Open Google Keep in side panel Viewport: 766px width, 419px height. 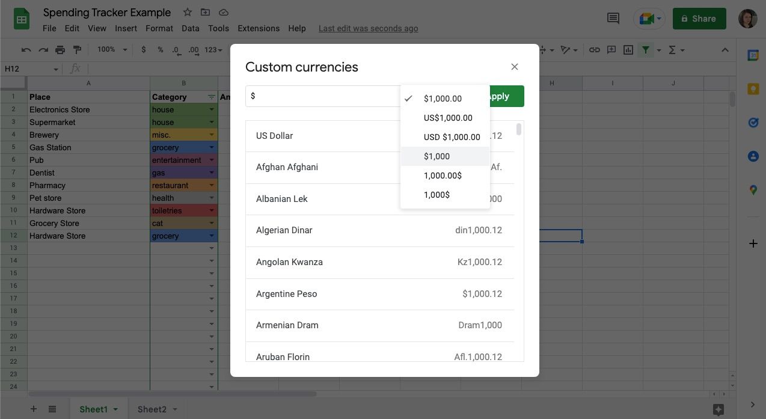click(753, 89)
